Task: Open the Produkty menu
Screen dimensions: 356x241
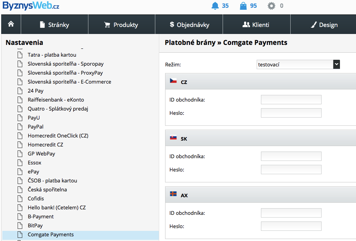Action: coord(121,25)
